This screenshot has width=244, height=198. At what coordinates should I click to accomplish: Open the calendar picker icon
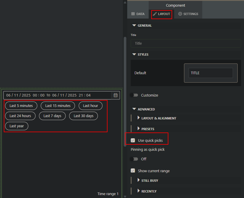(115, 95)
